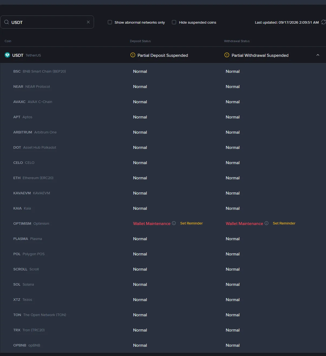The image size is (326, 356).
Task: Open Optimism deposit maintenance info icon
Action: coord(174,223)
